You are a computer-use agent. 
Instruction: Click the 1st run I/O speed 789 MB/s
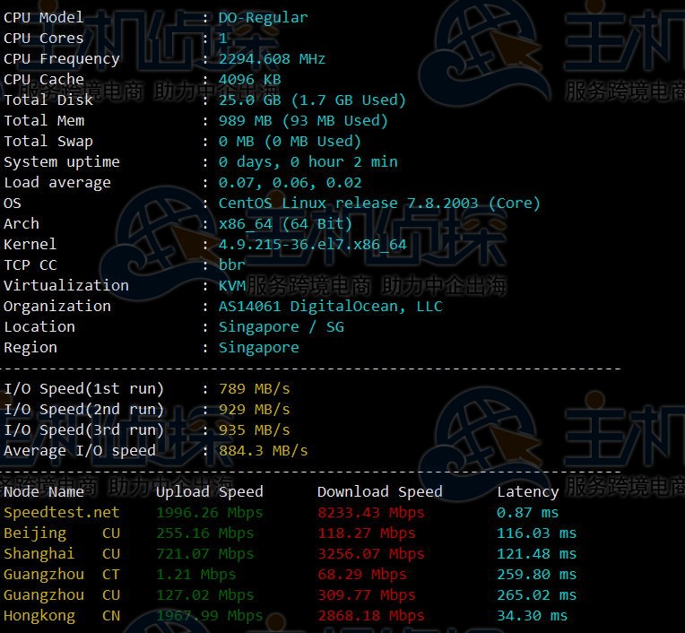pos(255,389)
